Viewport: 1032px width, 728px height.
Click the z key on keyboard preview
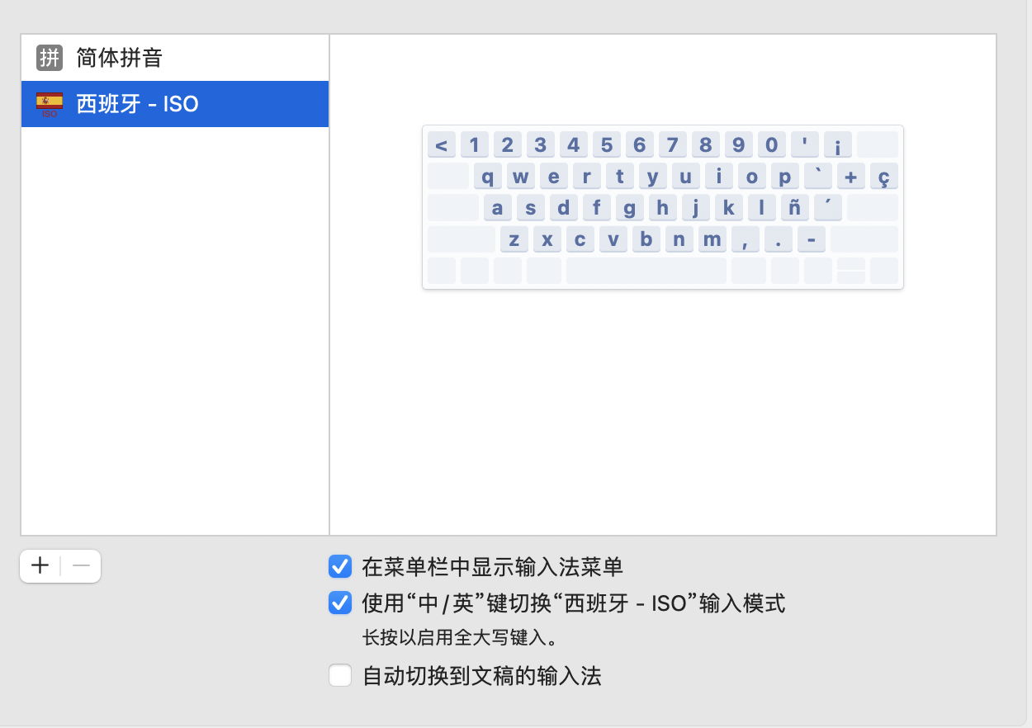514,239
